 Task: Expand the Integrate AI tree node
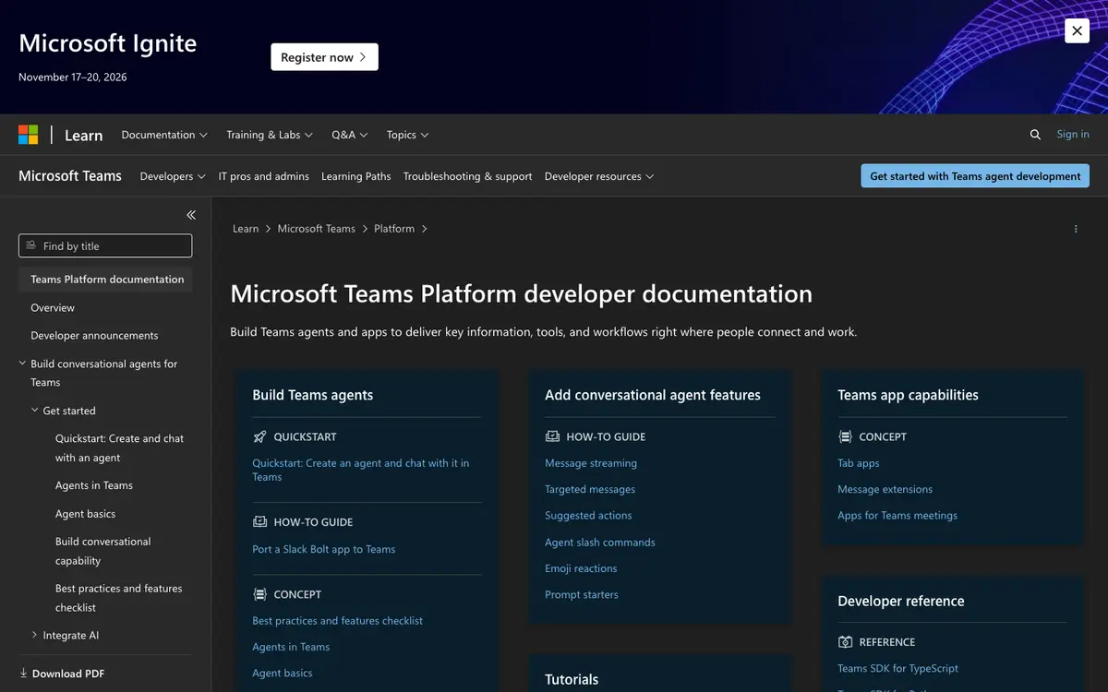(x=35, y=635)
